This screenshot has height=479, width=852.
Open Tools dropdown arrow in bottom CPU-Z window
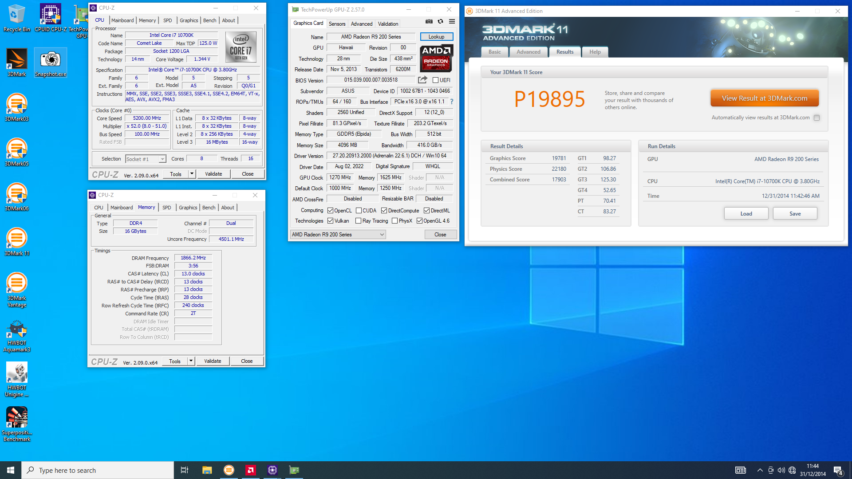point(191,361)
